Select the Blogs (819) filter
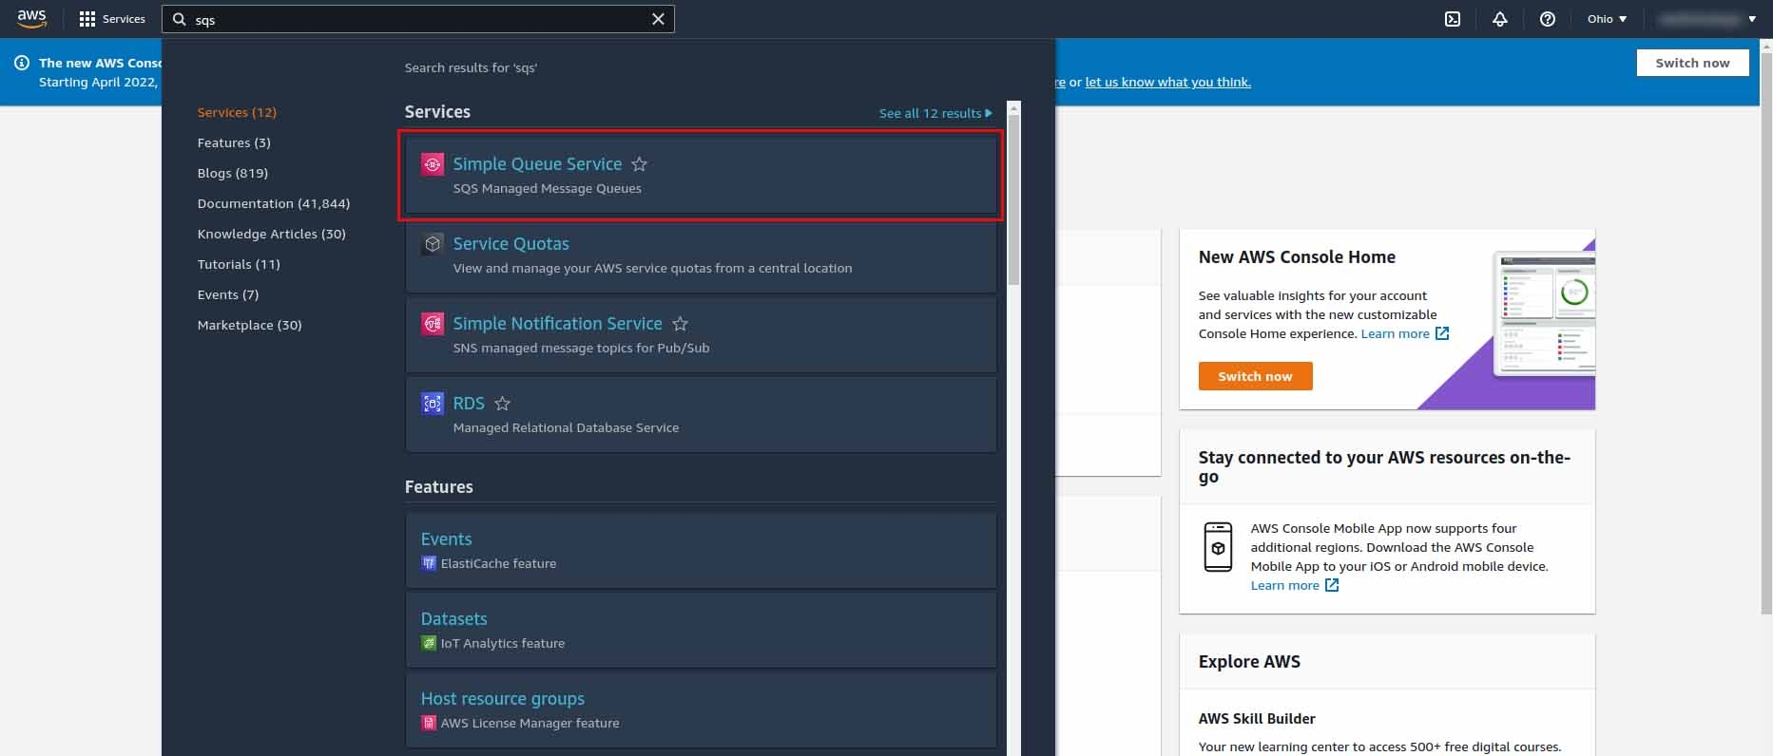The width and height of the screenshot is (1773, 756). [x=233, y=173]
